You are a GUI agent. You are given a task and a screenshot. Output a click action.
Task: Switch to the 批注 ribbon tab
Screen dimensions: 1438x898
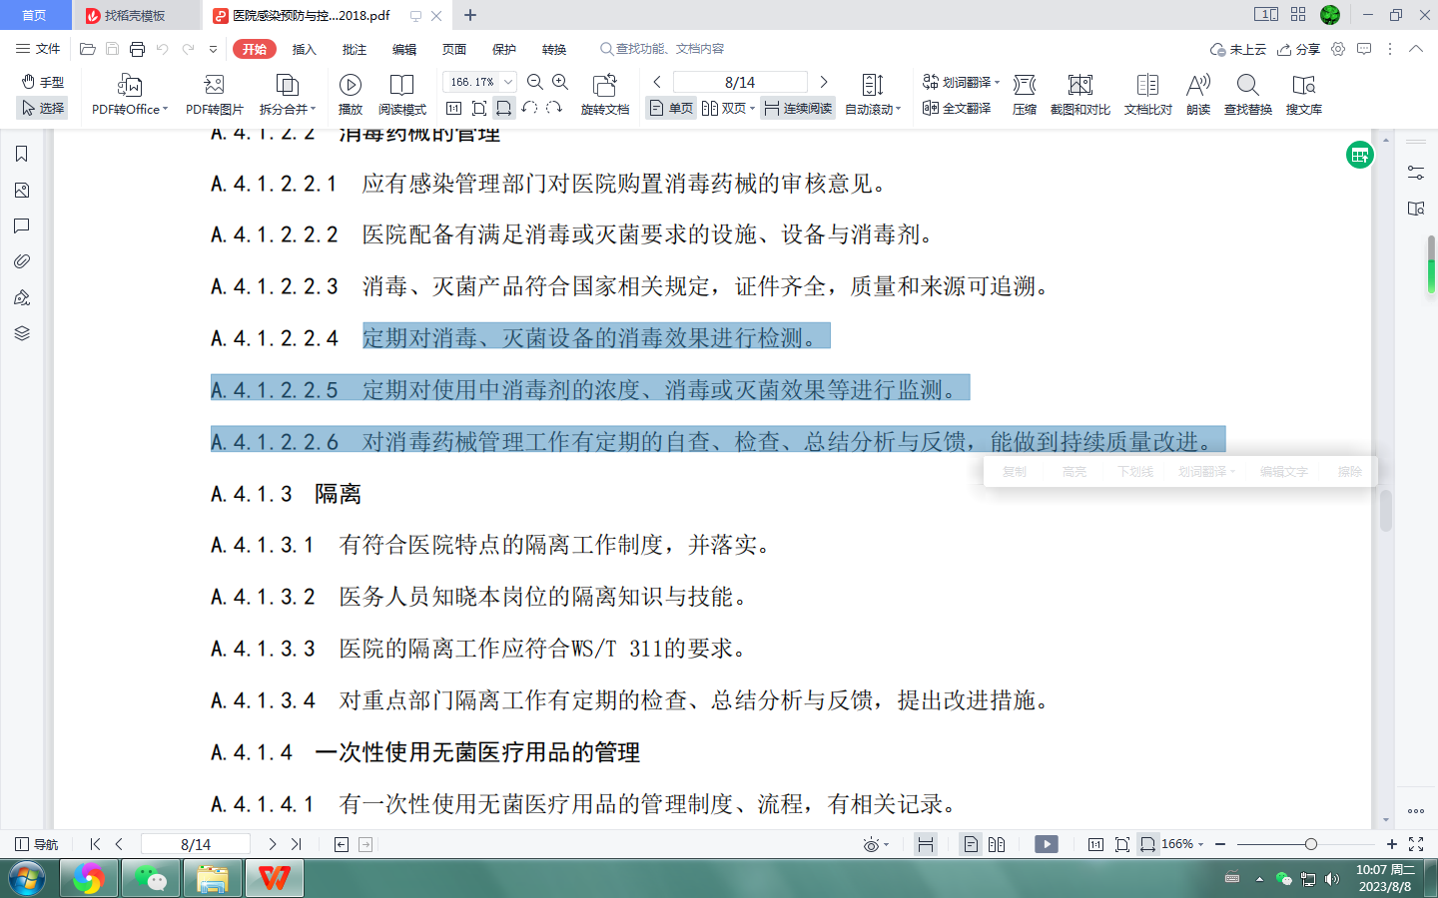355,48
